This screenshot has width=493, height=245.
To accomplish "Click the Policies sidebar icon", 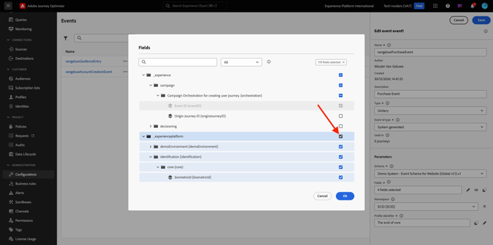I will coord(11,127).
